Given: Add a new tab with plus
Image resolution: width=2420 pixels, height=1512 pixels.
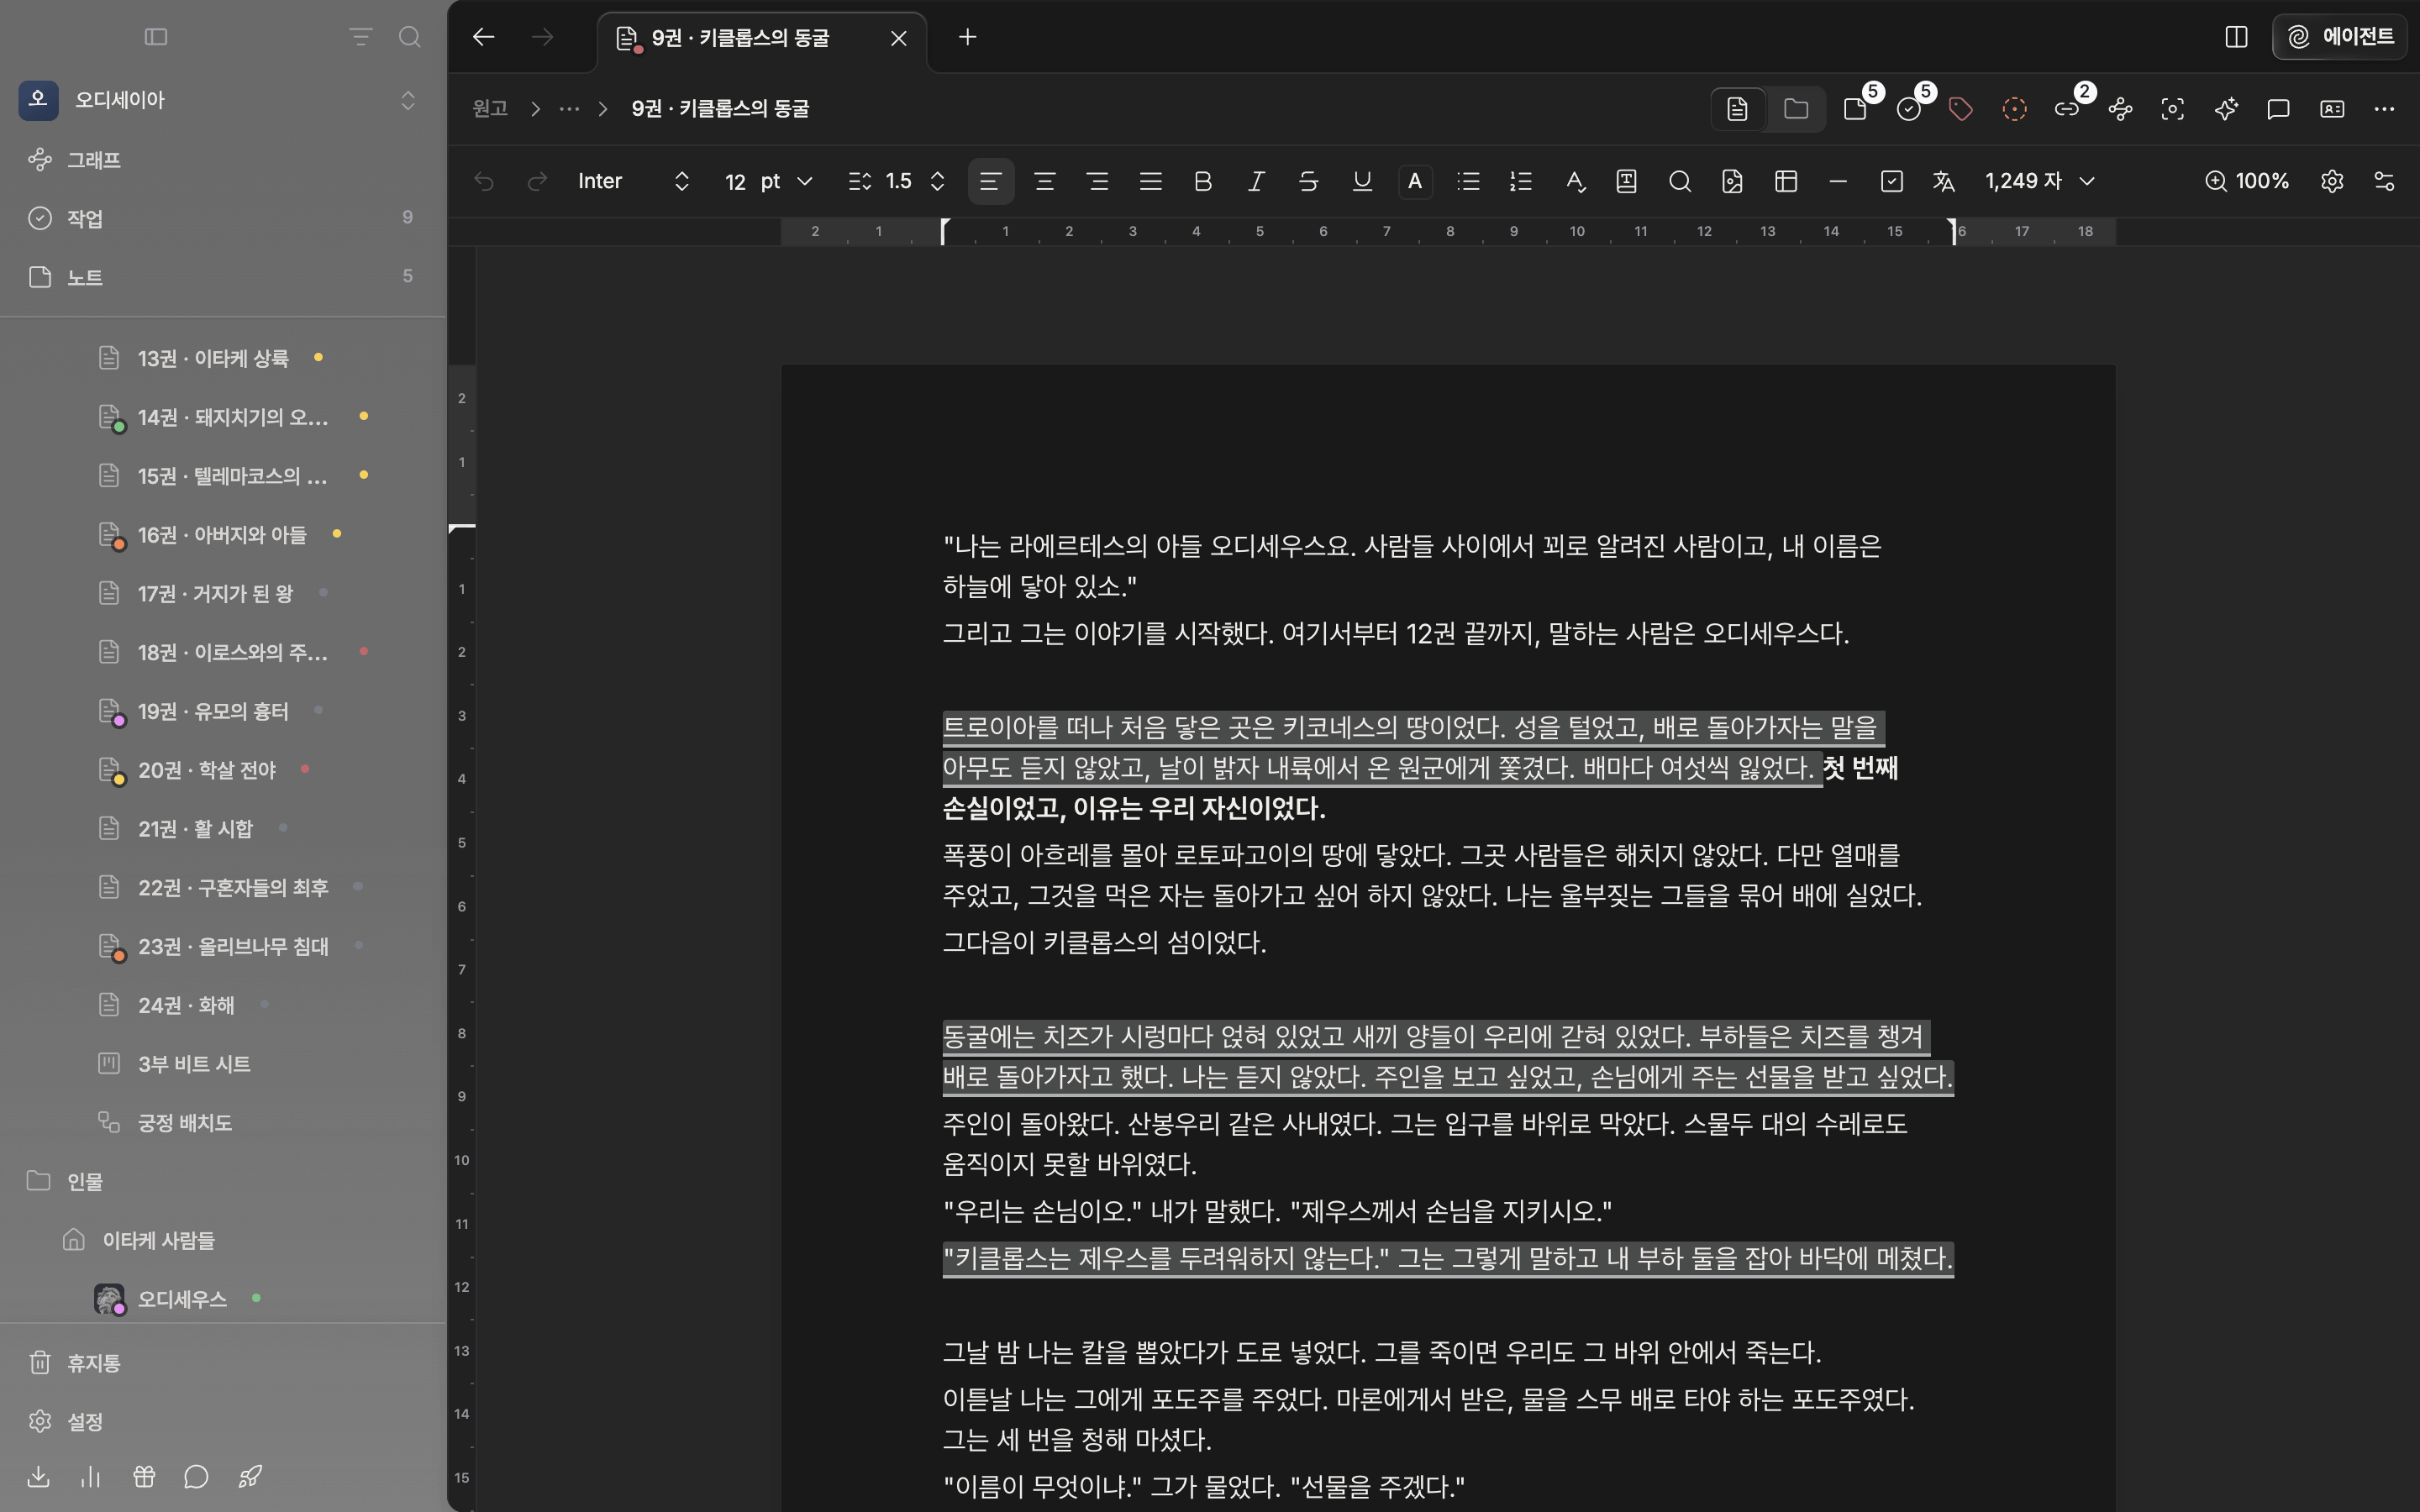Looking at the screenshot, I should (967, 37).
